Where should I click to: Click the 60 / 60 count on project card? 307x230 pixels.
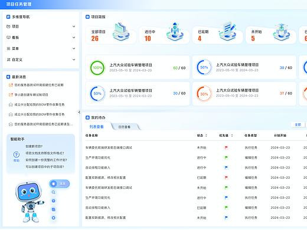[x=179, y=68]
